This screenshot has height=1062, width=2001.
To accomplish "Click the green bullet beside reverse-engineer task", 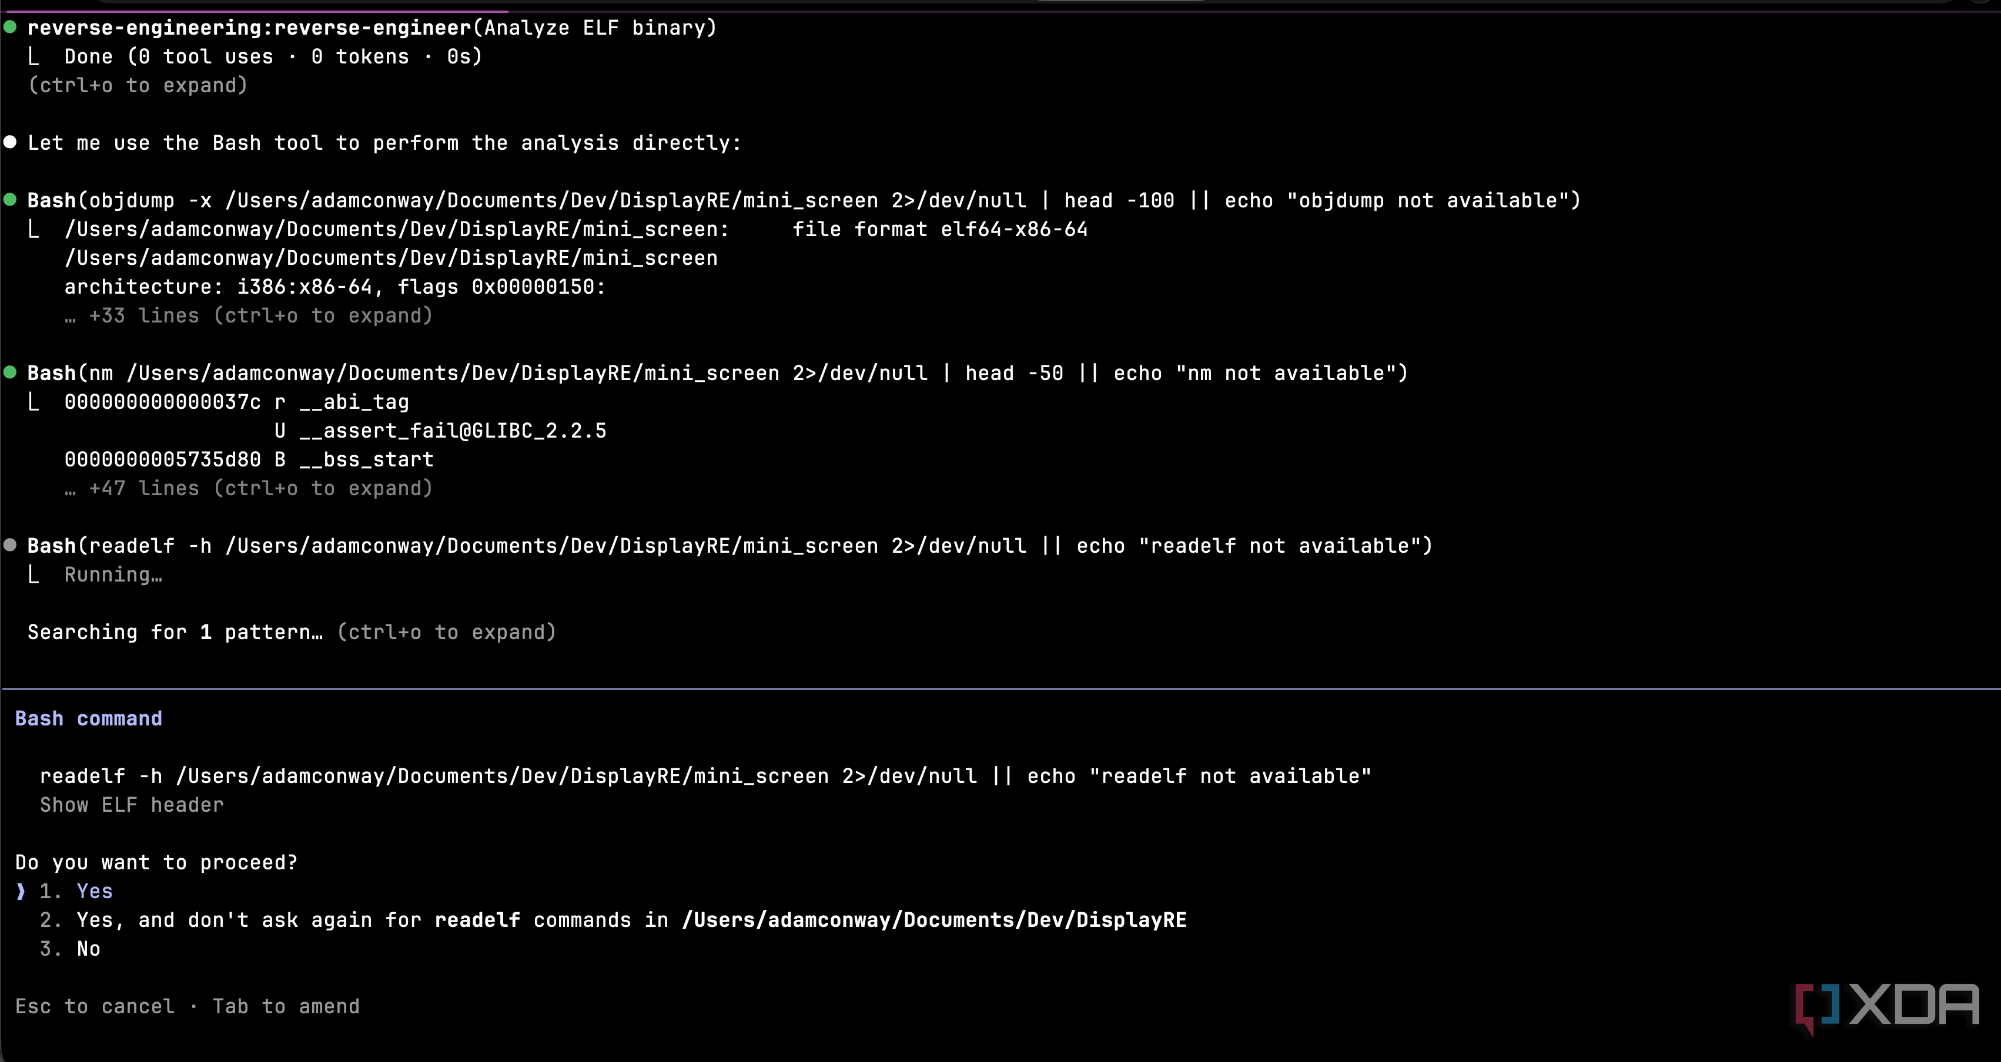I will tap(10, 27).
